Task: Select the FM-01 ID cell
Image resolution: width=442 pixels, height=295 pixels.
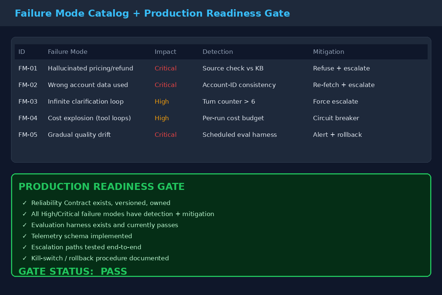Action: (28, 69)
